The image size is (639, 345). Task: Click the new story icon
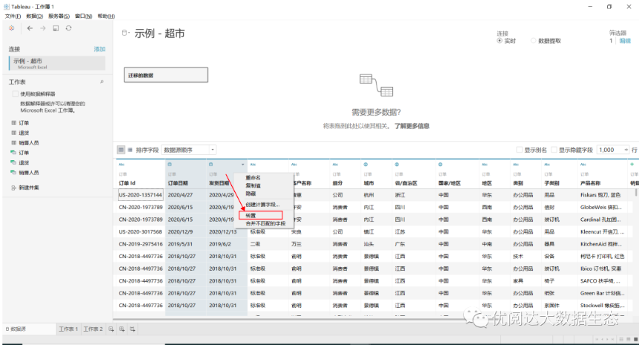pyautogui.click(x=132, y=329)
